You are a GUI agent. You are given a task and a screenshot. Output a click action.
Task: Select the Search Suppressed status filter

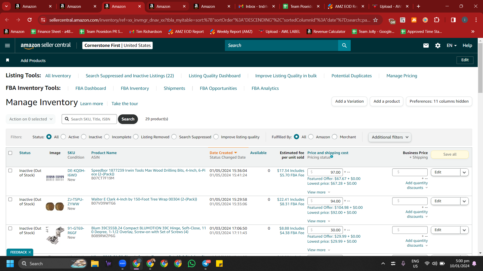coord(174,137)
